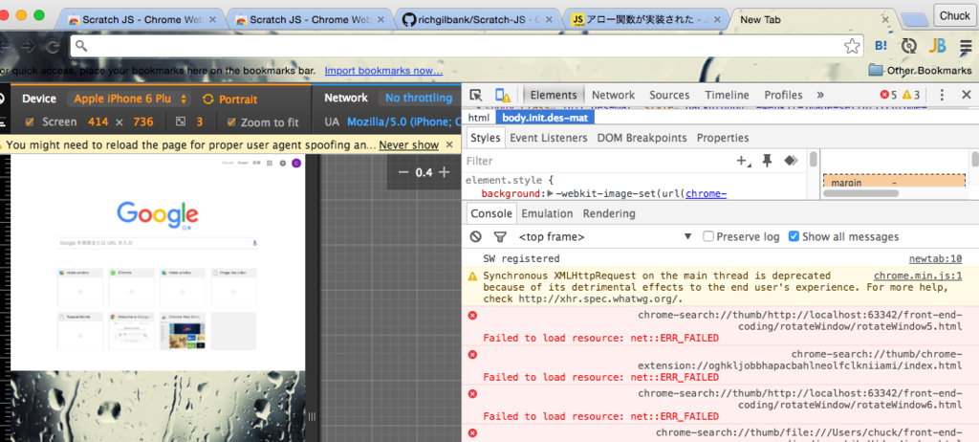Open No throttling network dropdown
Screen dimensions: 979x442
[419, 99]
